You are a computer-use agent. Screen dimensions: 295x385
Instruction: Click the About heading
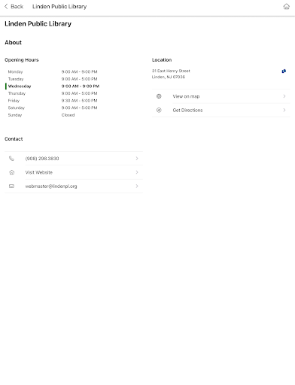[x=13, y=42]
